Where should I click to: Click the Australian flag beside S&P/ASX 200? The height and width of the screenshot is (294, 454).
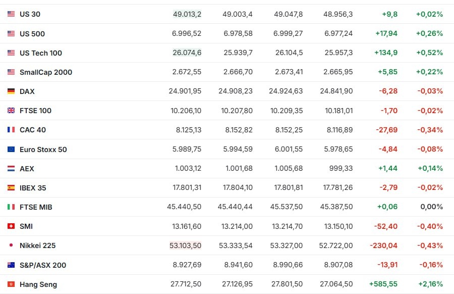[x=11, y=265]
